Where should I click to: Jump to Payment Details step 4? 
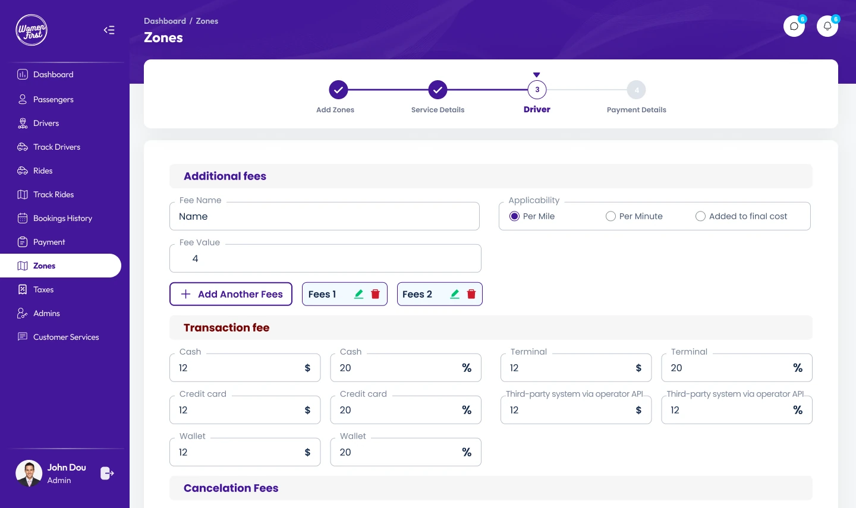[637, 90]
